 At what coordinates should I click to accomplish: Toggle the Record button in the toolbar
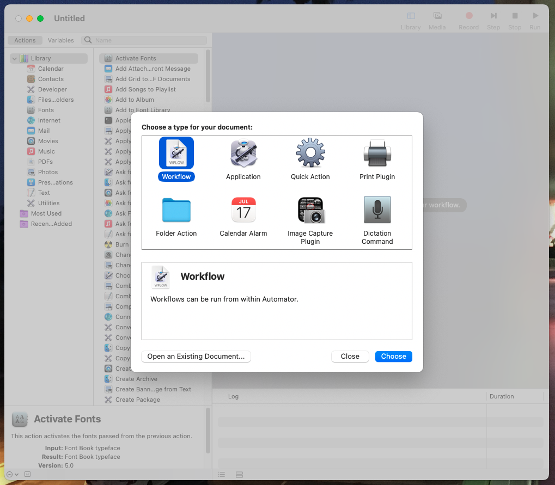pyautogui.click(x=468, y=17)
